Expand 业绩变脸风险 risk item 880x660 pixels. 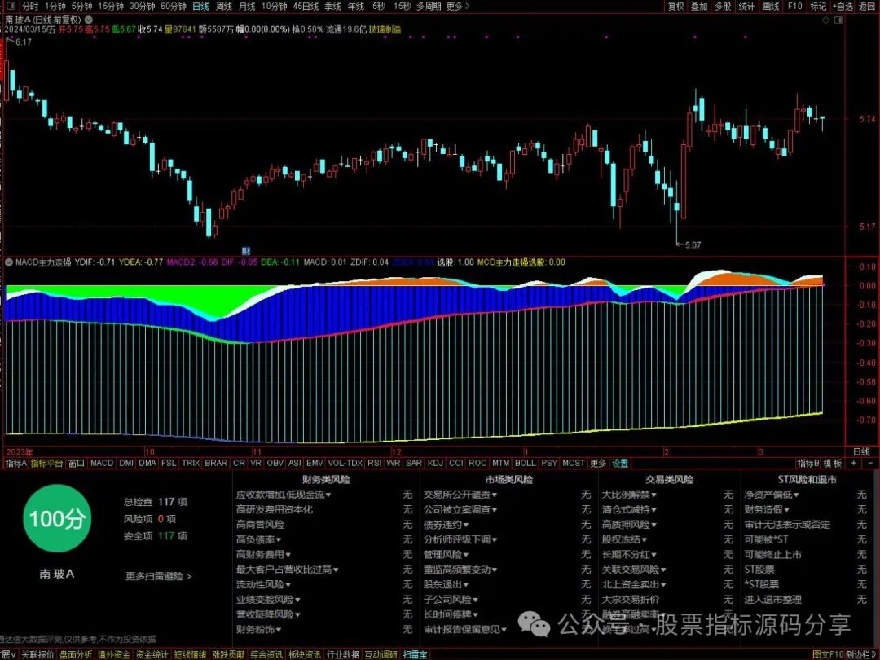pos(268,600)
